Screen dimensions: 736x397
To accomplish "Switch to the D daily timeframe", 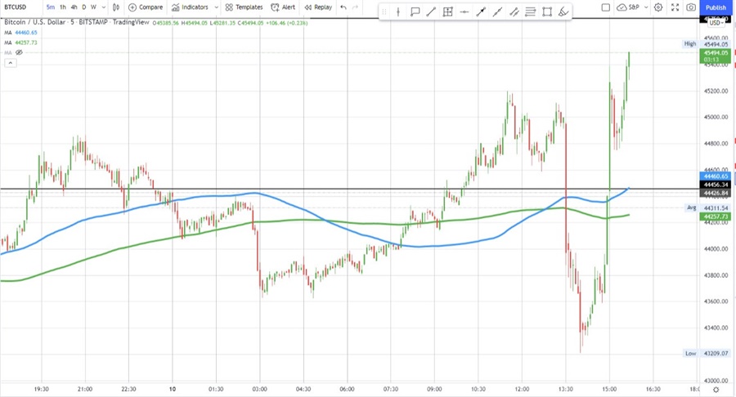I will click(x=84, y=7).
